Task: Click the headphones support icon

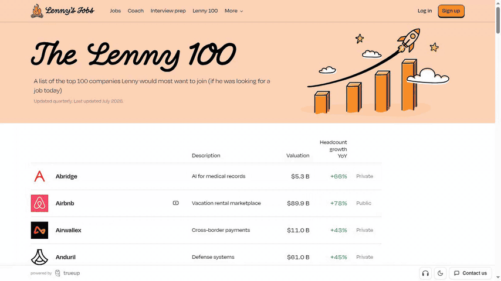Action: click(425, 273)
